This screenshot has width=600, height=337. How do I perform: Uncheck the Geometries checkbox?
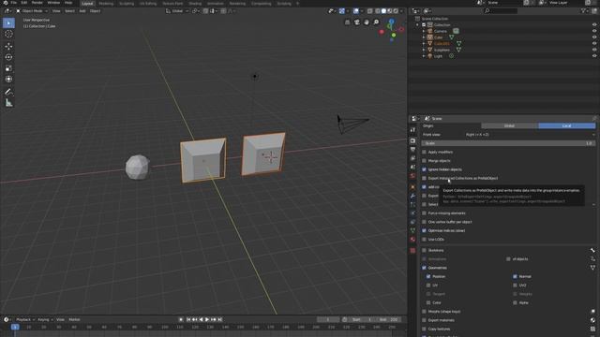click(424, 268)
